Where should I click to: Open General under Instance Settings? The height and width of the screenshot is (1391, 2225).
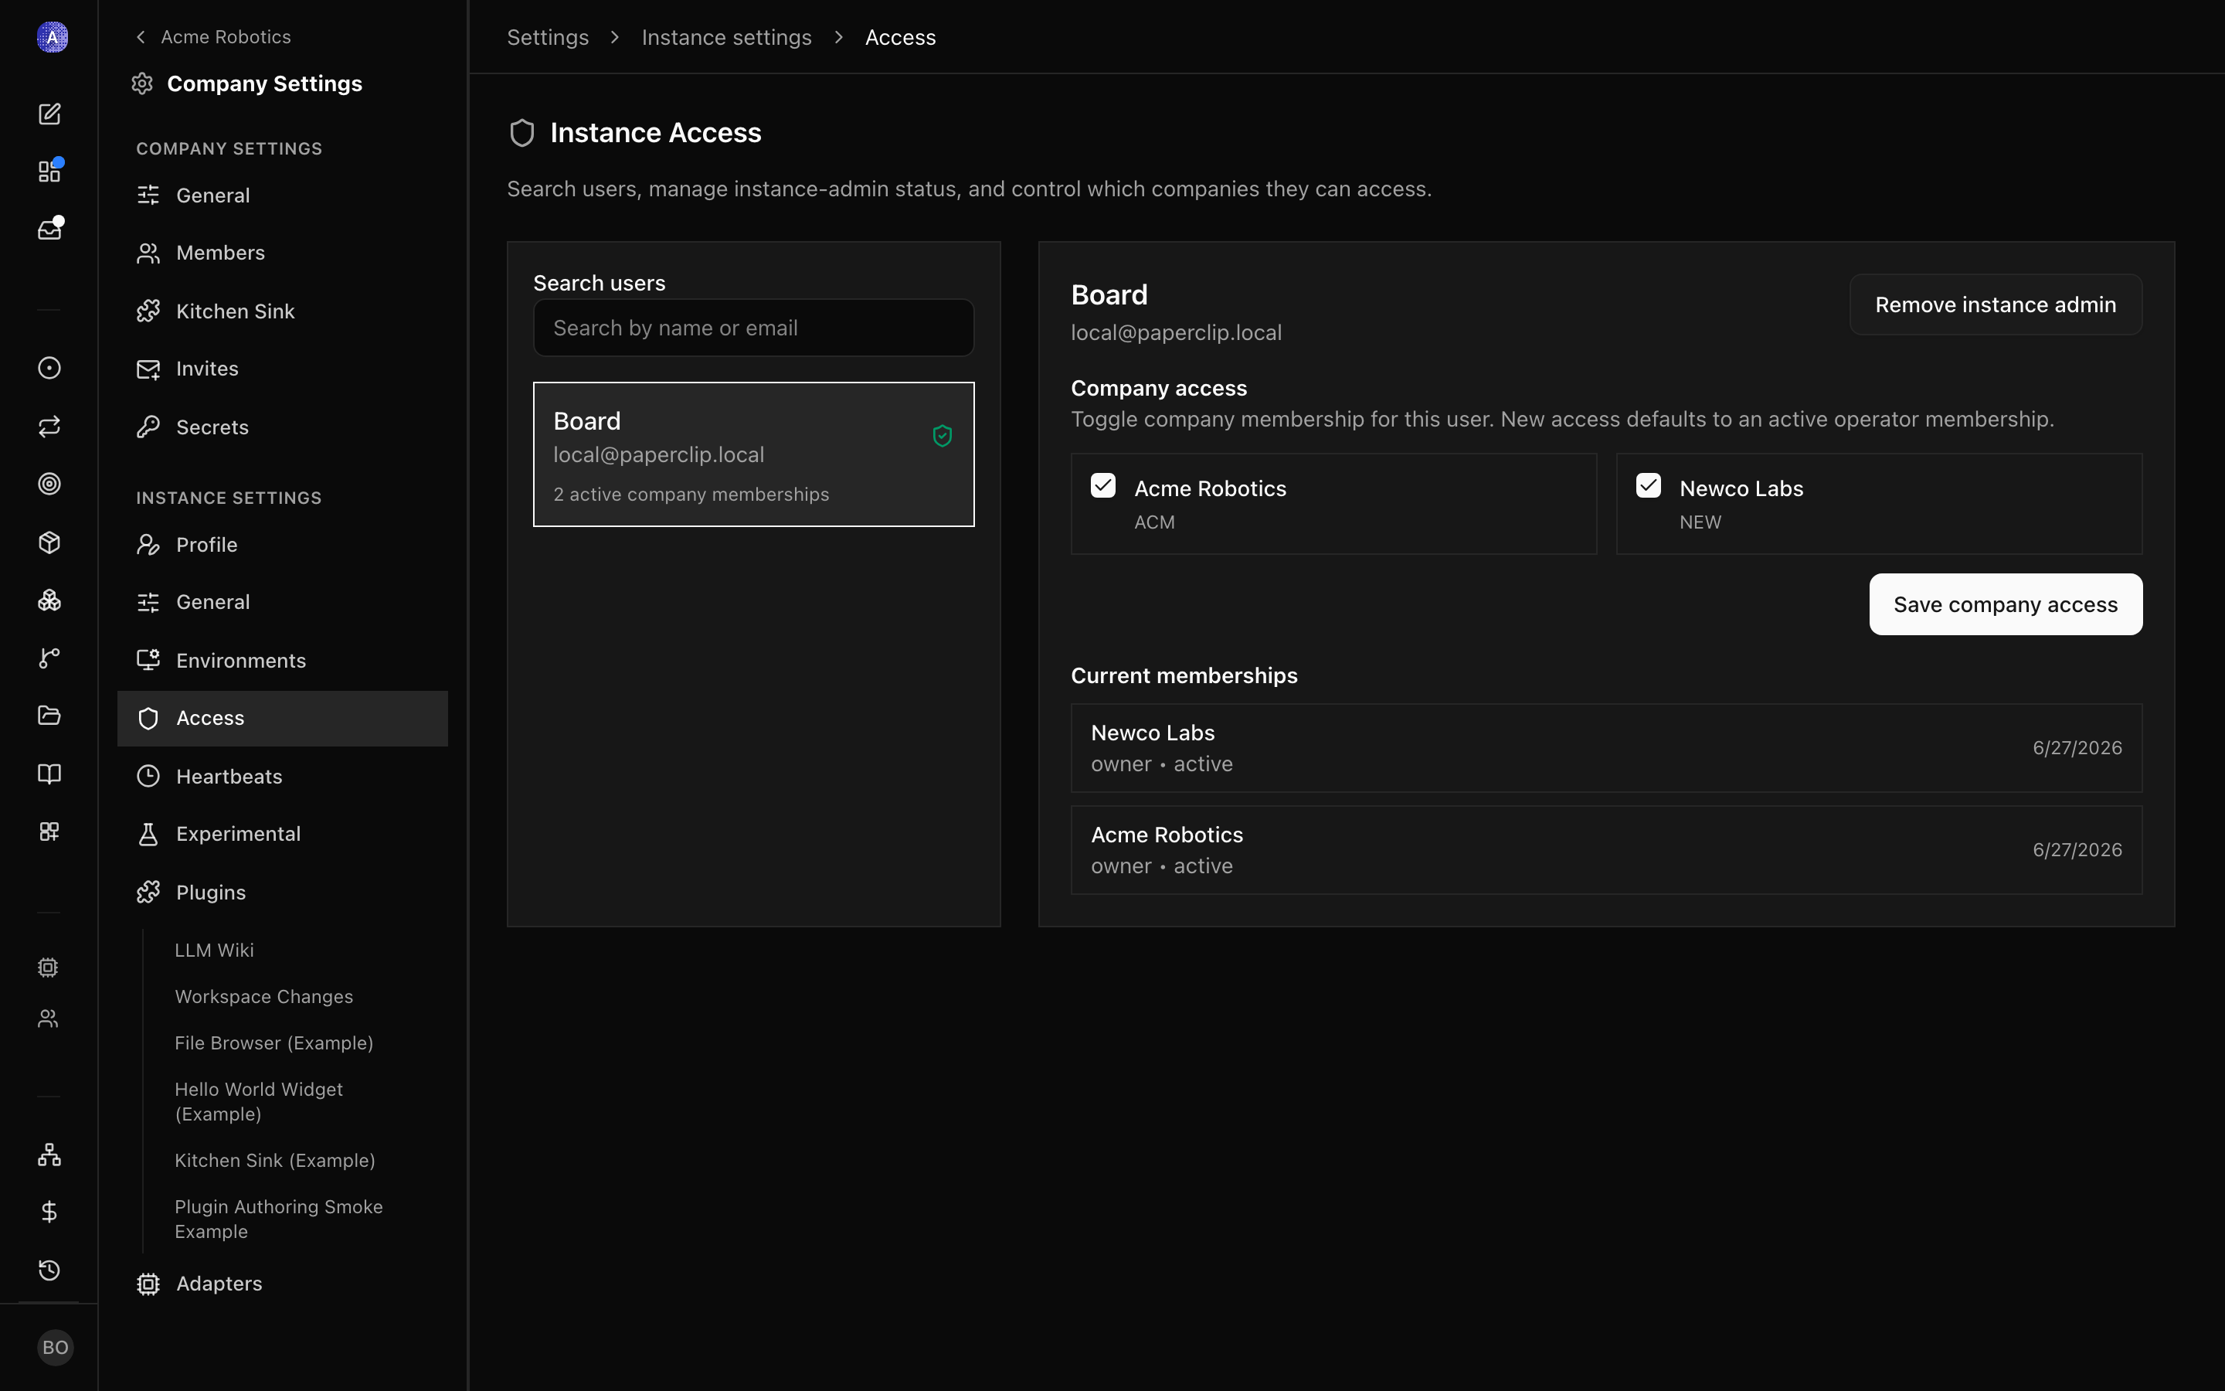[282, 602]
